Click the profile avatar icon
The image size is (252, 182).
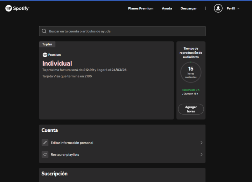tap(218, 8)
